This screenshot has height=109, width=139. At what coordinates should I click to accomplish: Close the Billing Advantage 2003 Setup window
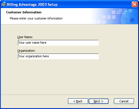coord(135,4)
